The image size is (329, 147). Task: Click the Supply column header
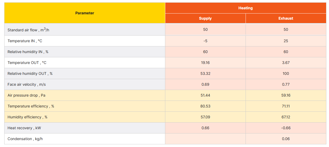pos(205,18)
